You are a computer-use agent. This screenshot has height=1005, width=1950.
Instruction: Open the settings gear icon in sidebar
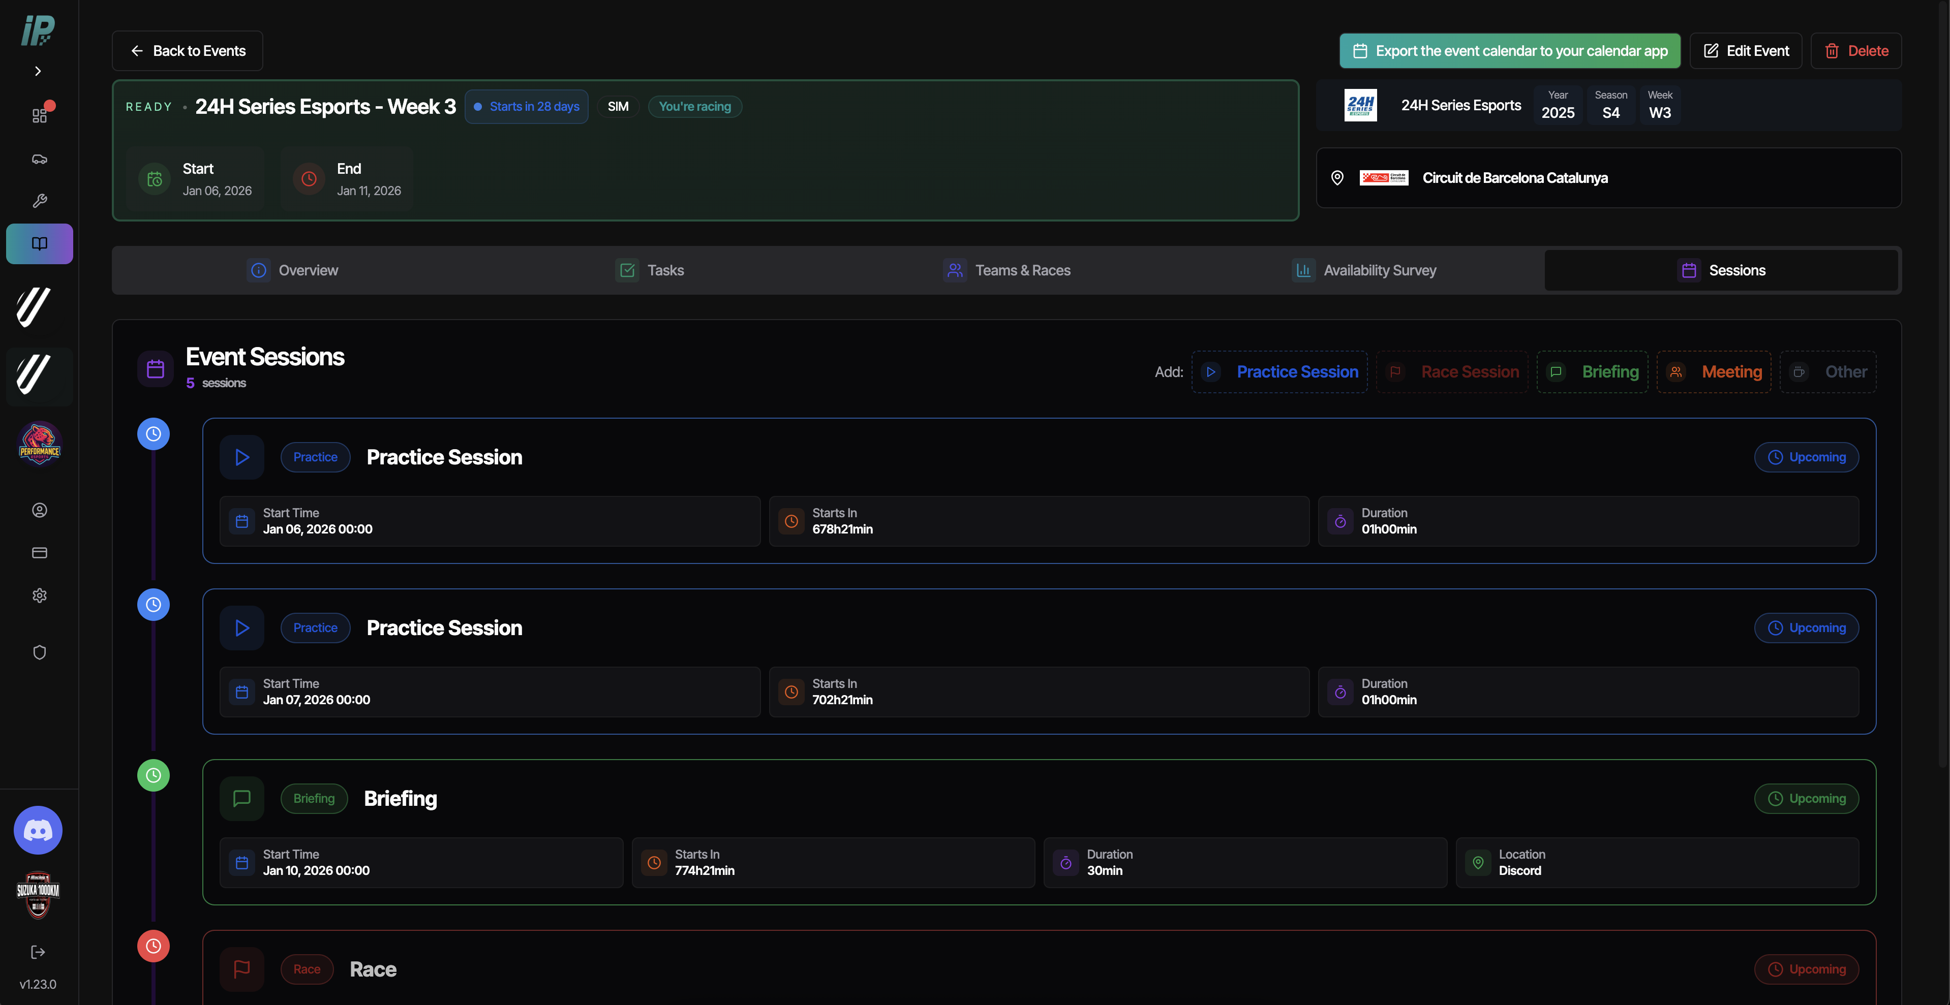coord(39,595)
